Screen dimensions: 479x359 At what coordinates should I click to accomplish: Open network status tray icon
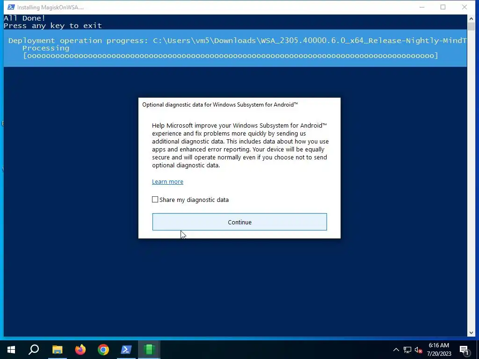click(x=407, y=350)
